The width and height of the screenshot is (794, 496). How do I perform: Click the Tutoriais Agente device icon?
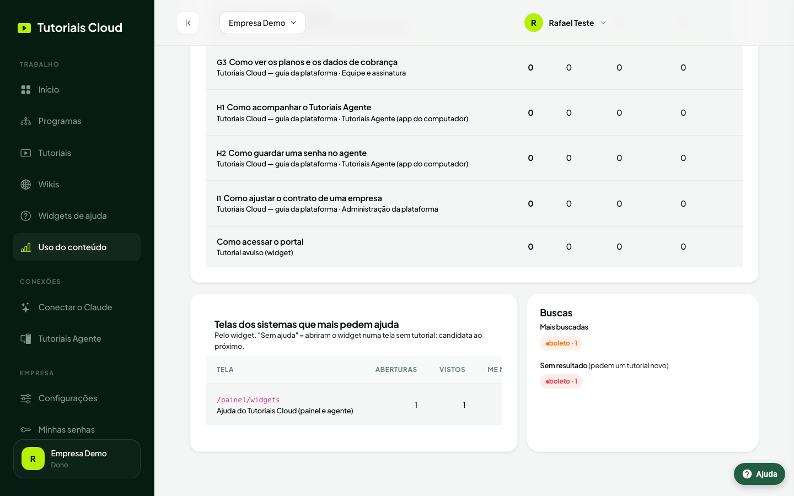click(x=26, y=339)
